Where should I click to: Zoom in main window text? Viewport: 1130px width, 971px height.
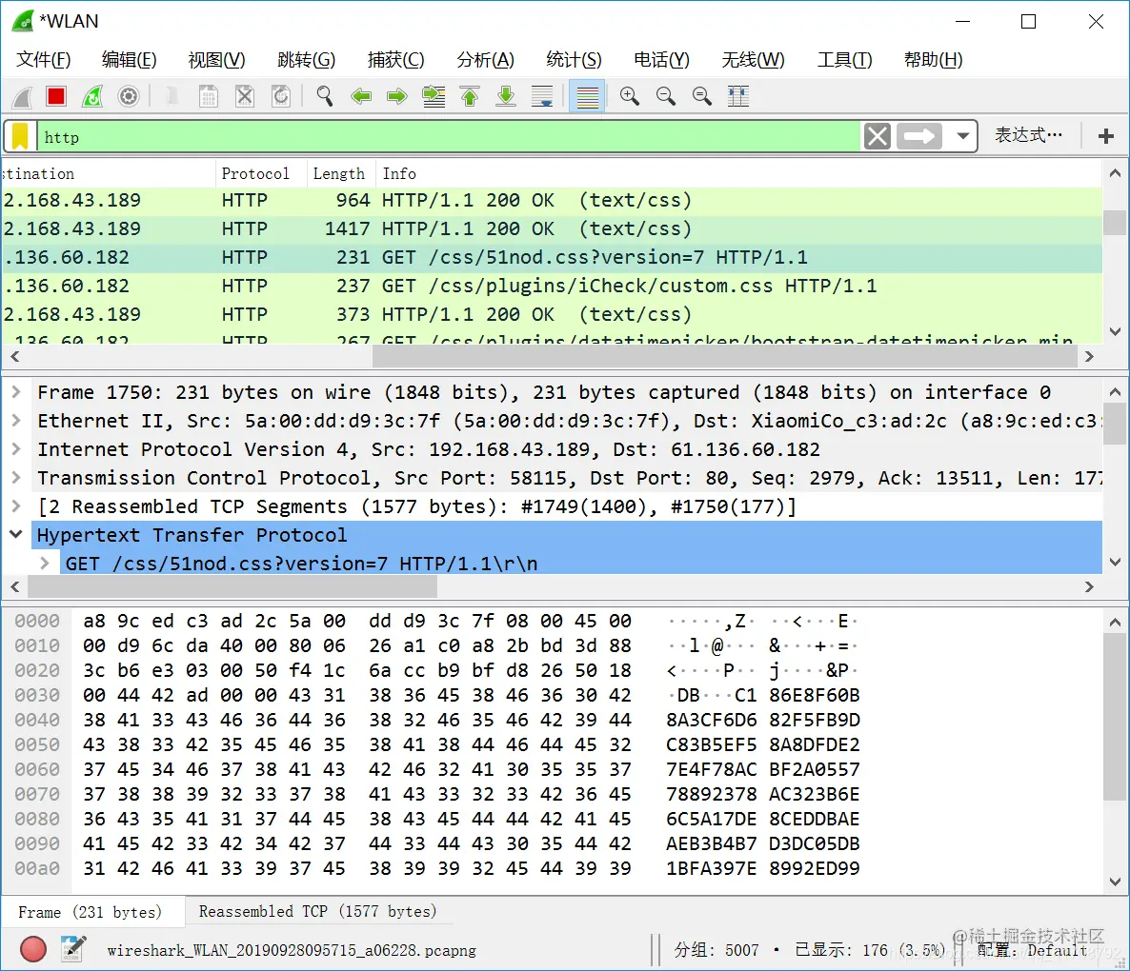click(630, 96)
